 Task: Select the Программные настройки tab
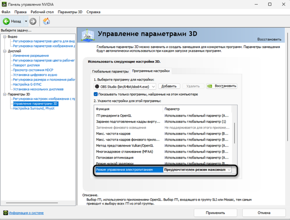151,71
